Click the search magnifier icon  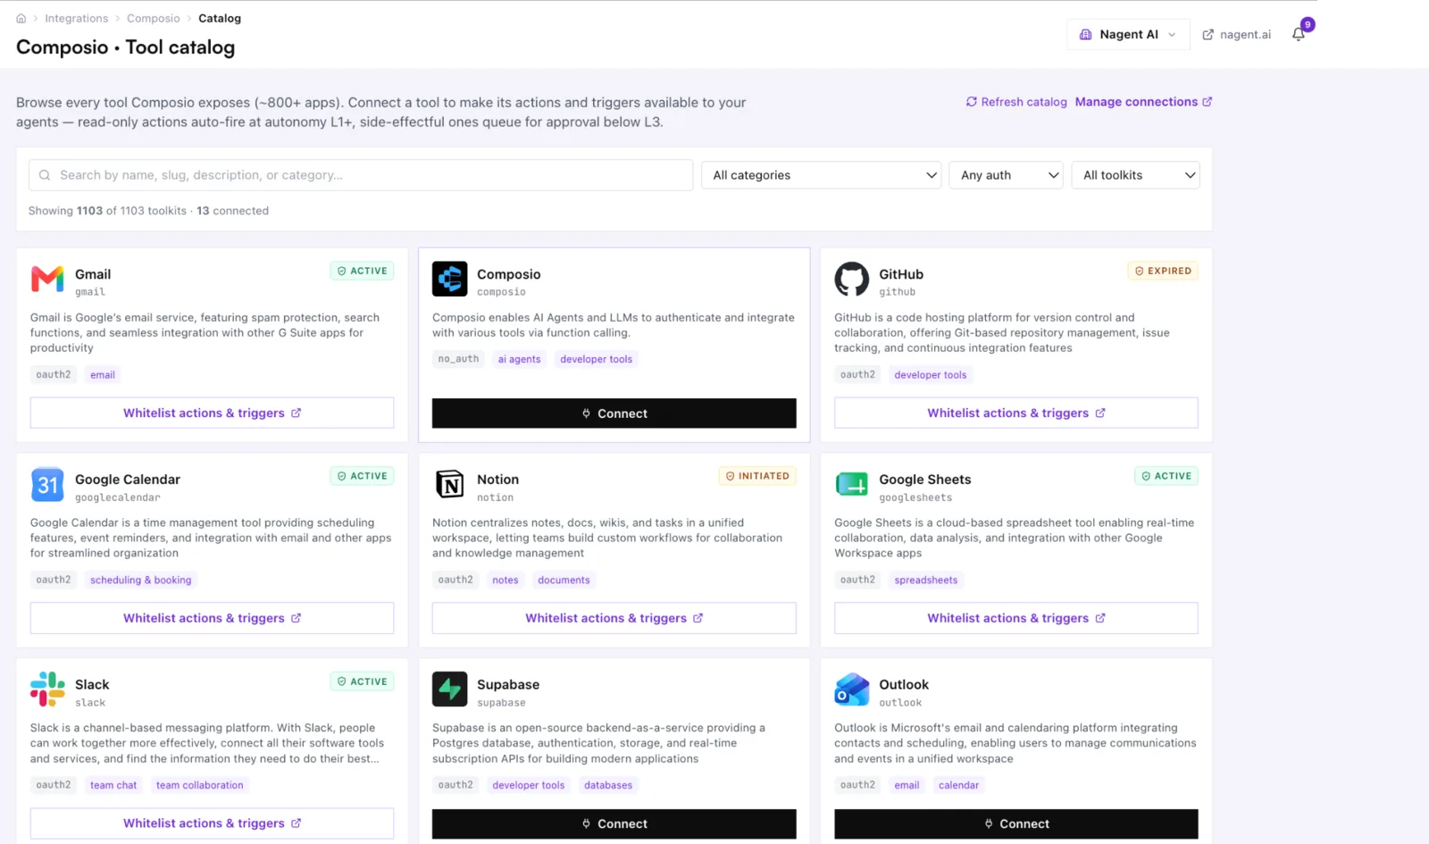(45, 175)
